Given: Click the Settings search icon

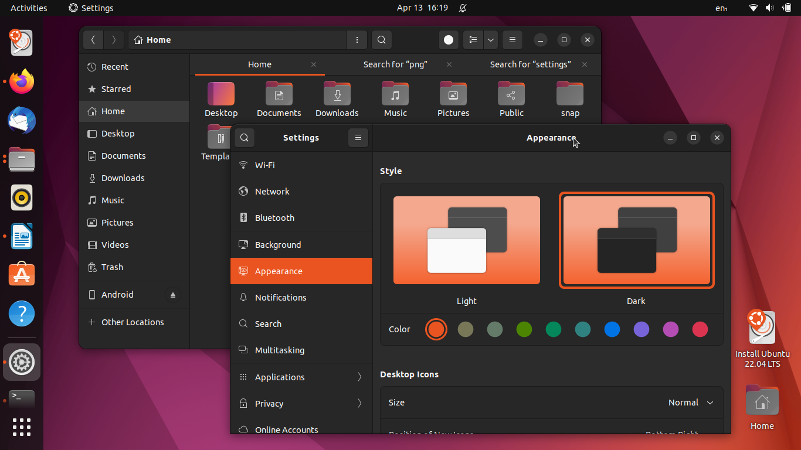Looking at the screenshot, I should point(245,138).
